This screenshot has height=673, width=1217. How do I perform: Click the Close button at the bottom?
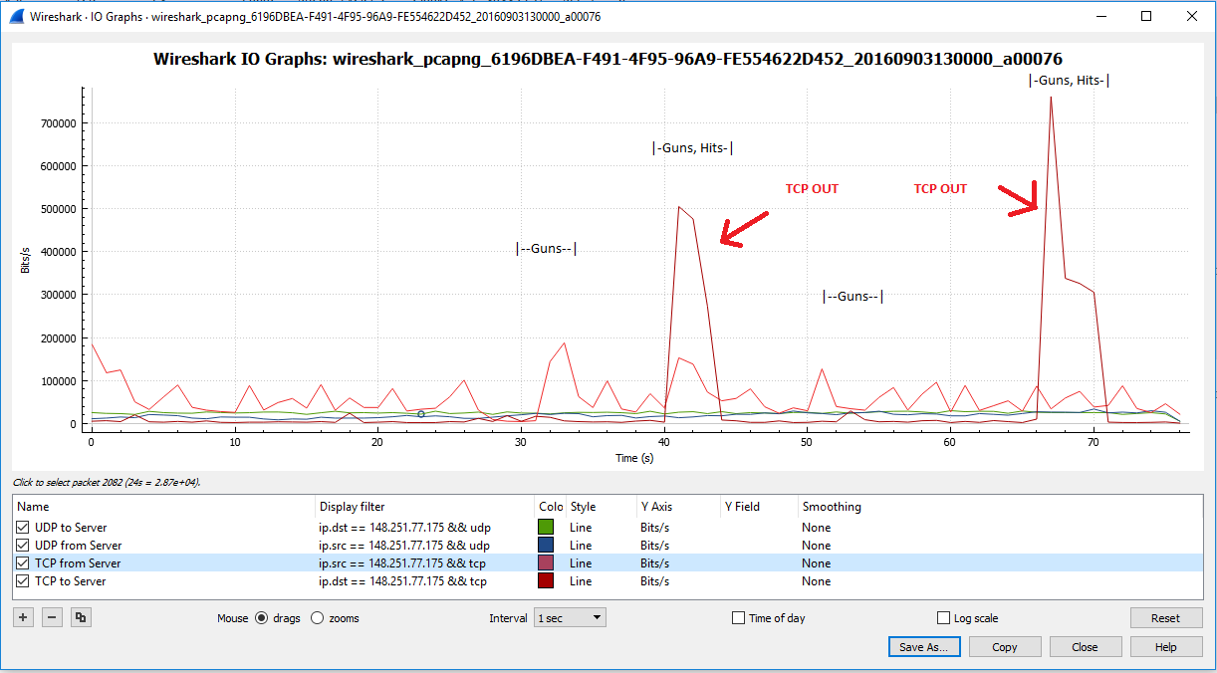pyautogui.click(x=1085, y=647)
